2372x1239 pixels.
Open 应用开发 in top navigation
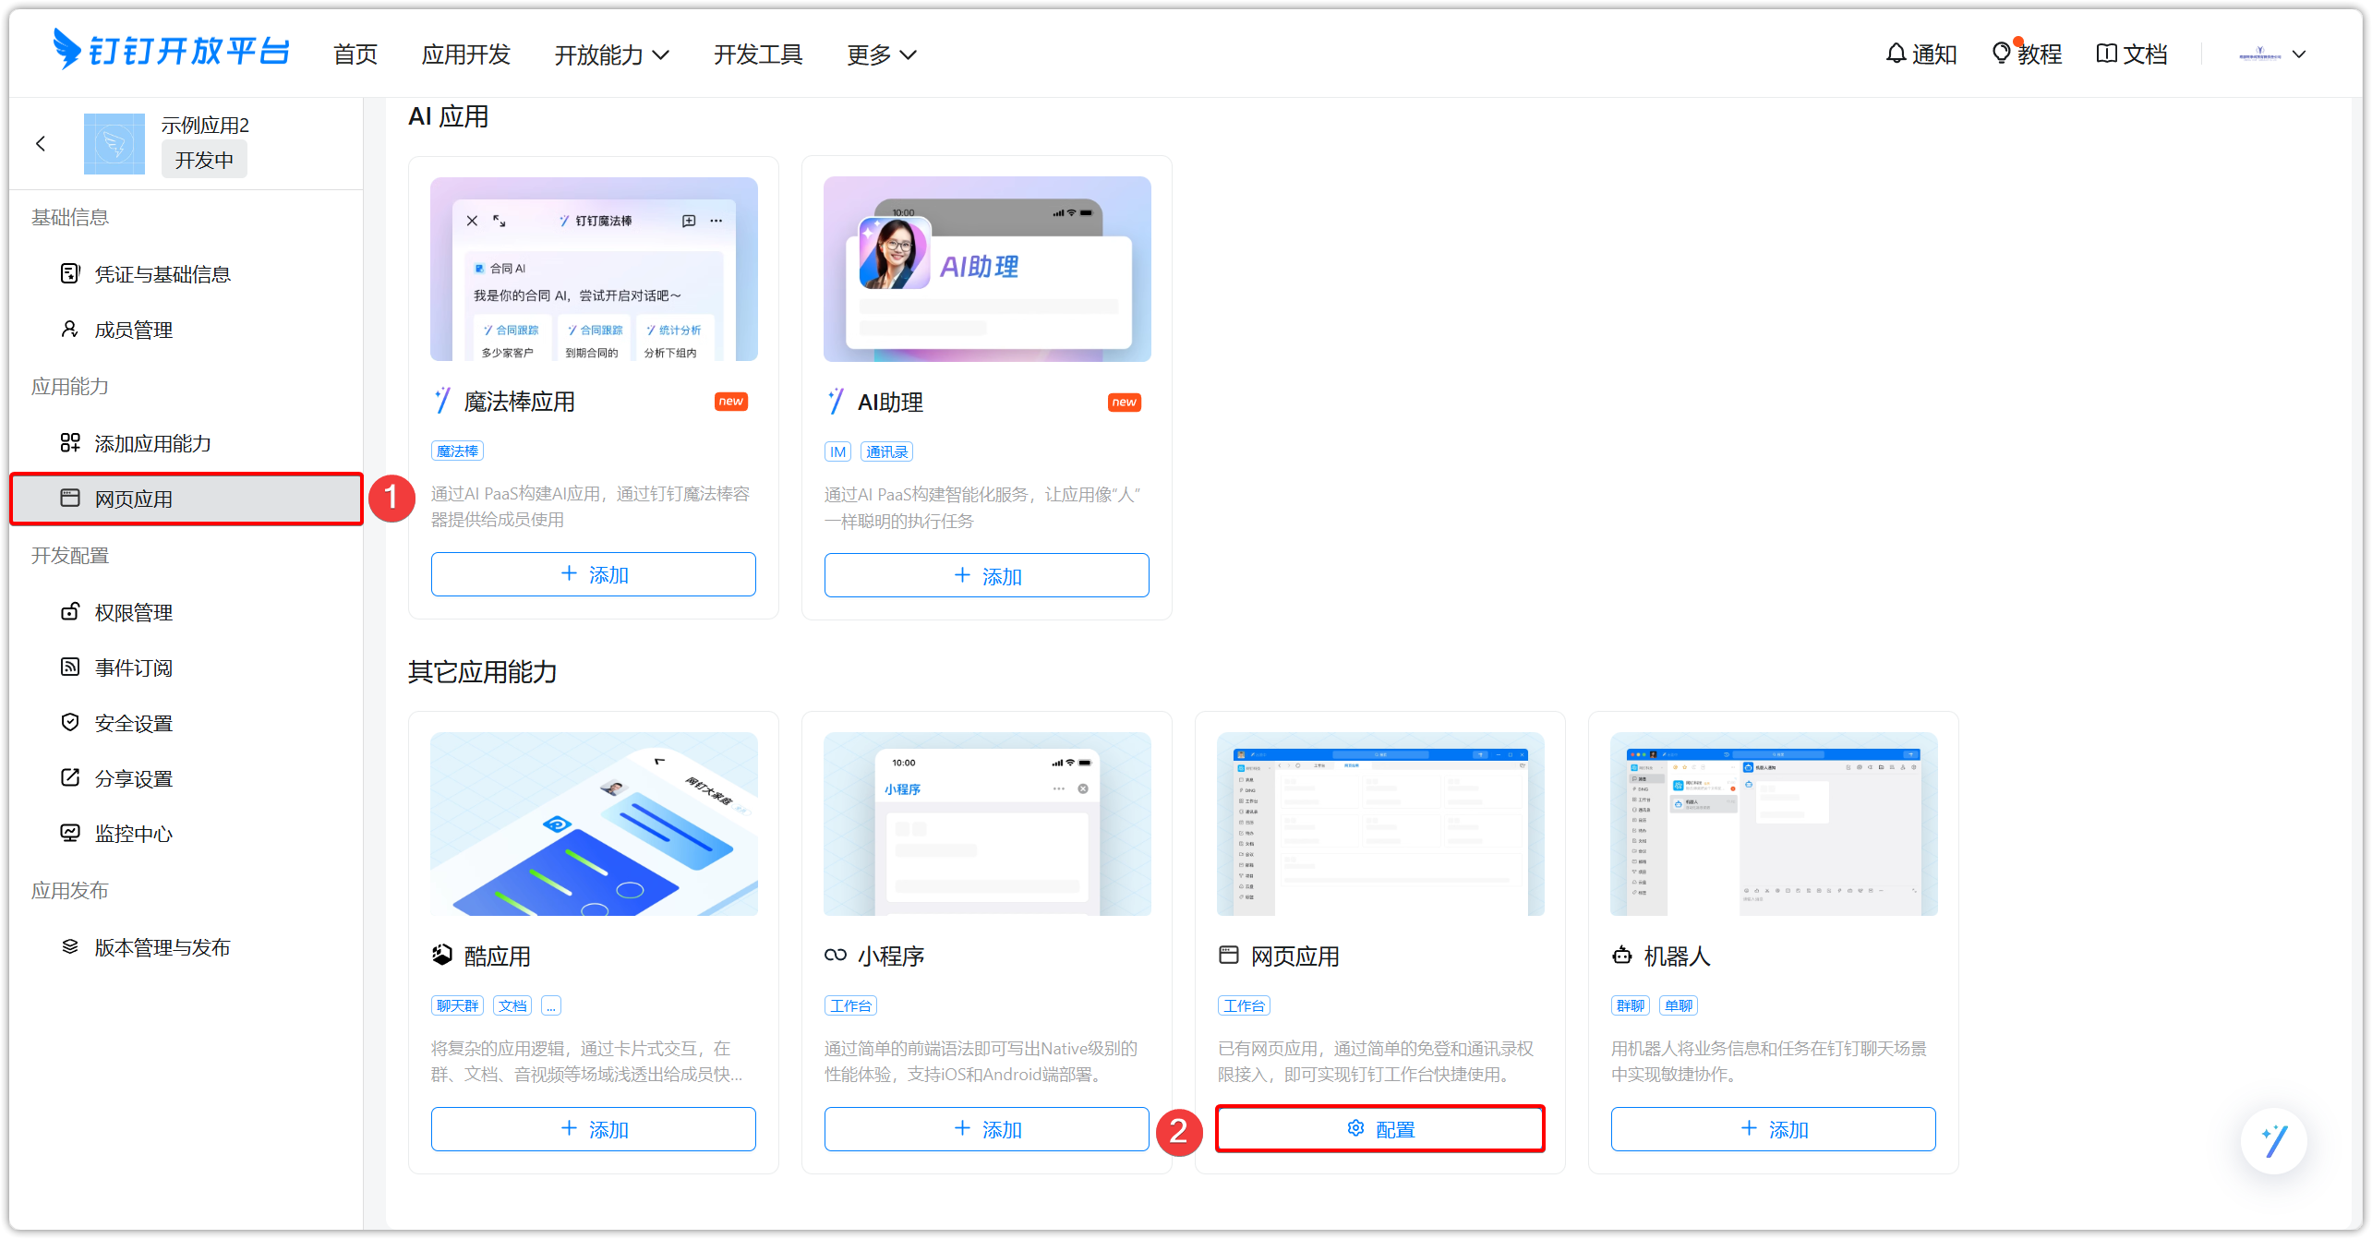466,54
